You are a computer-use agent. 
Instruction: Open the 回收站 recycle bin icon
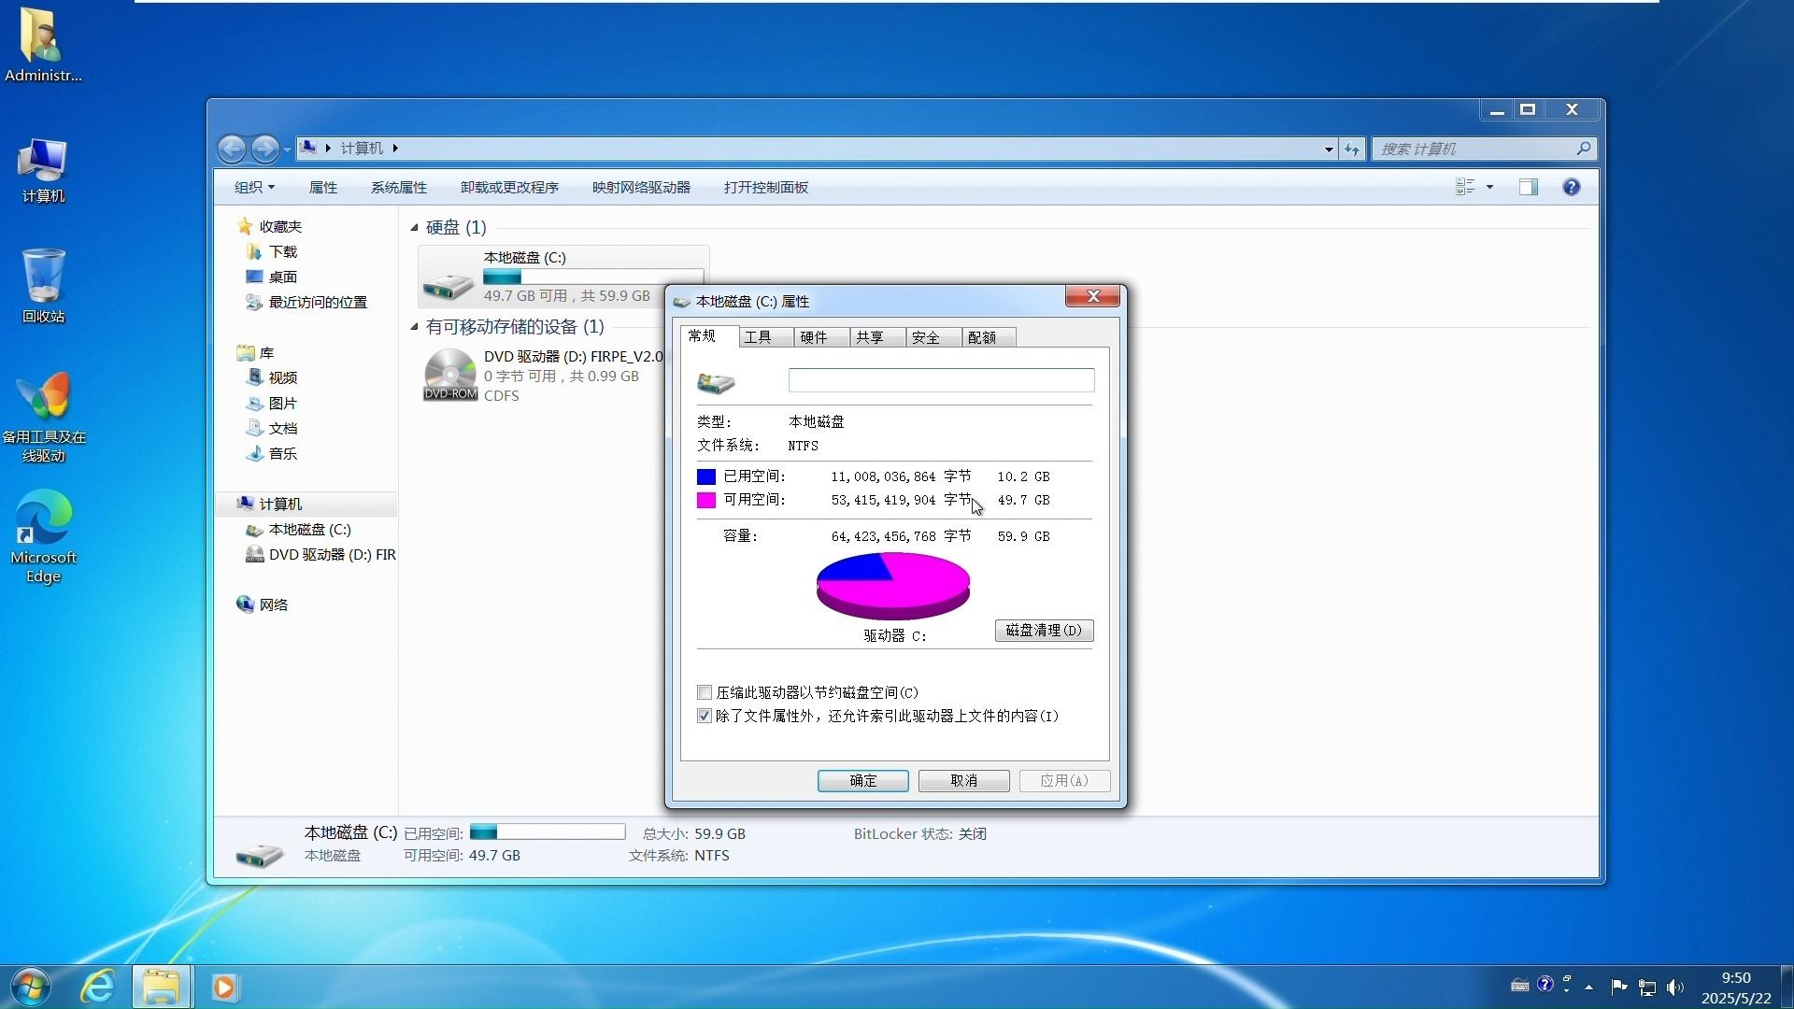click(x=43, y=286)
